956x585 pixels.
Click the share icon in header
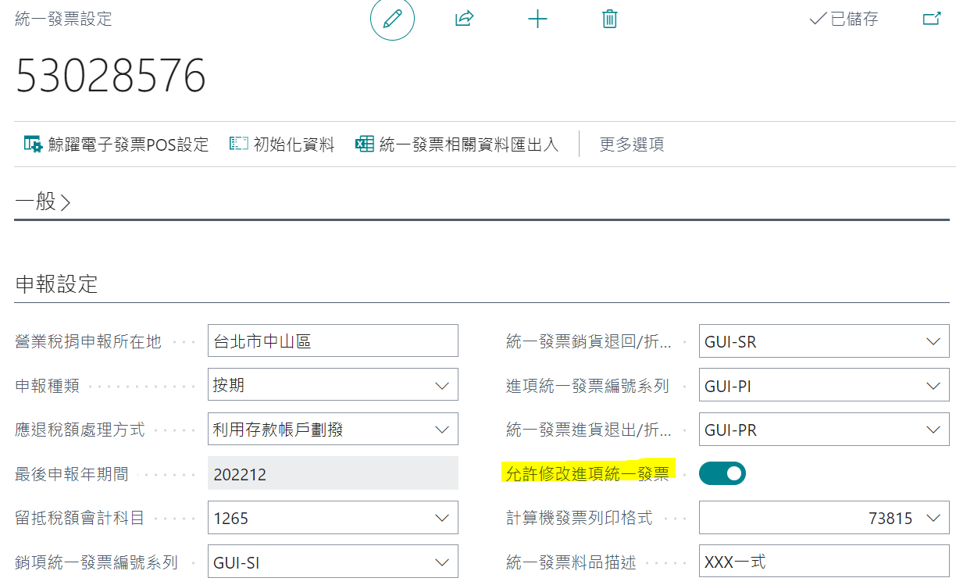465,19
